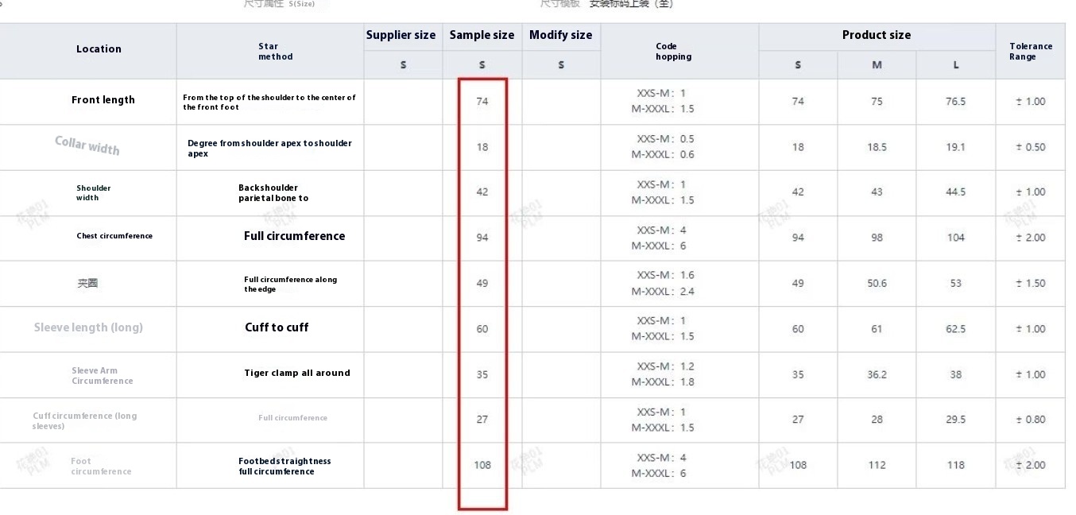Click the Modify size cell for Chest circumference
This screenshot has height=515, width=1076.
click(560, 238)
